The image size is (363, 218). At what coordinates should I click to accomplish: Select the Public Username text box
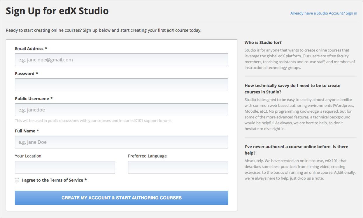point(121,110)
